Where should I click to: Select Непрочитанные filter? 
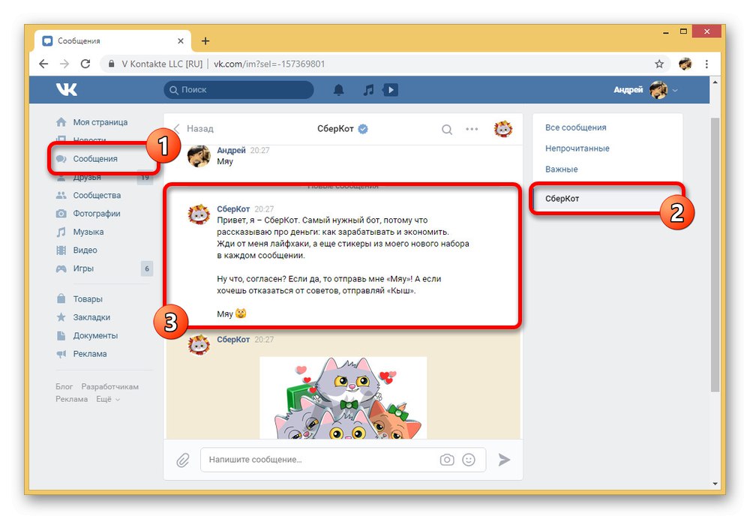[577, 148]
